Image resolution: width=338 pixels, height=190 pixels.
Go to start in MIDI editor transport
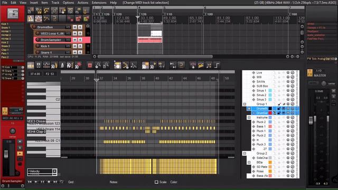coord(30,182)
